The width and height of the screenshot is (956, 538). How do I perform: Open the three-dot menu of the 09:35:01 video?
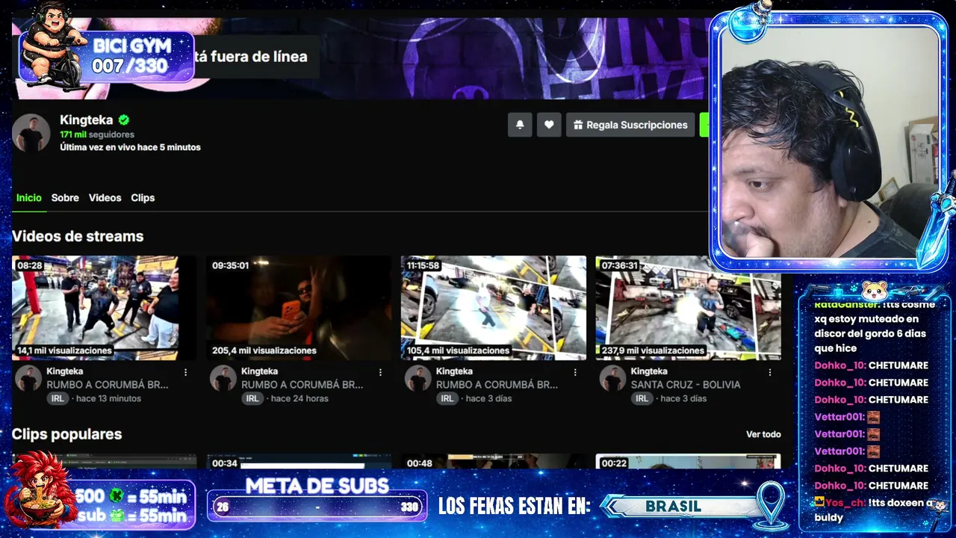tap(380, 372)
